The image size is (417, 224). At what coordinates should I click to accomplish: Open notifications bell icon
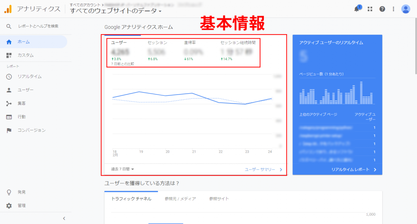(357, 9)
